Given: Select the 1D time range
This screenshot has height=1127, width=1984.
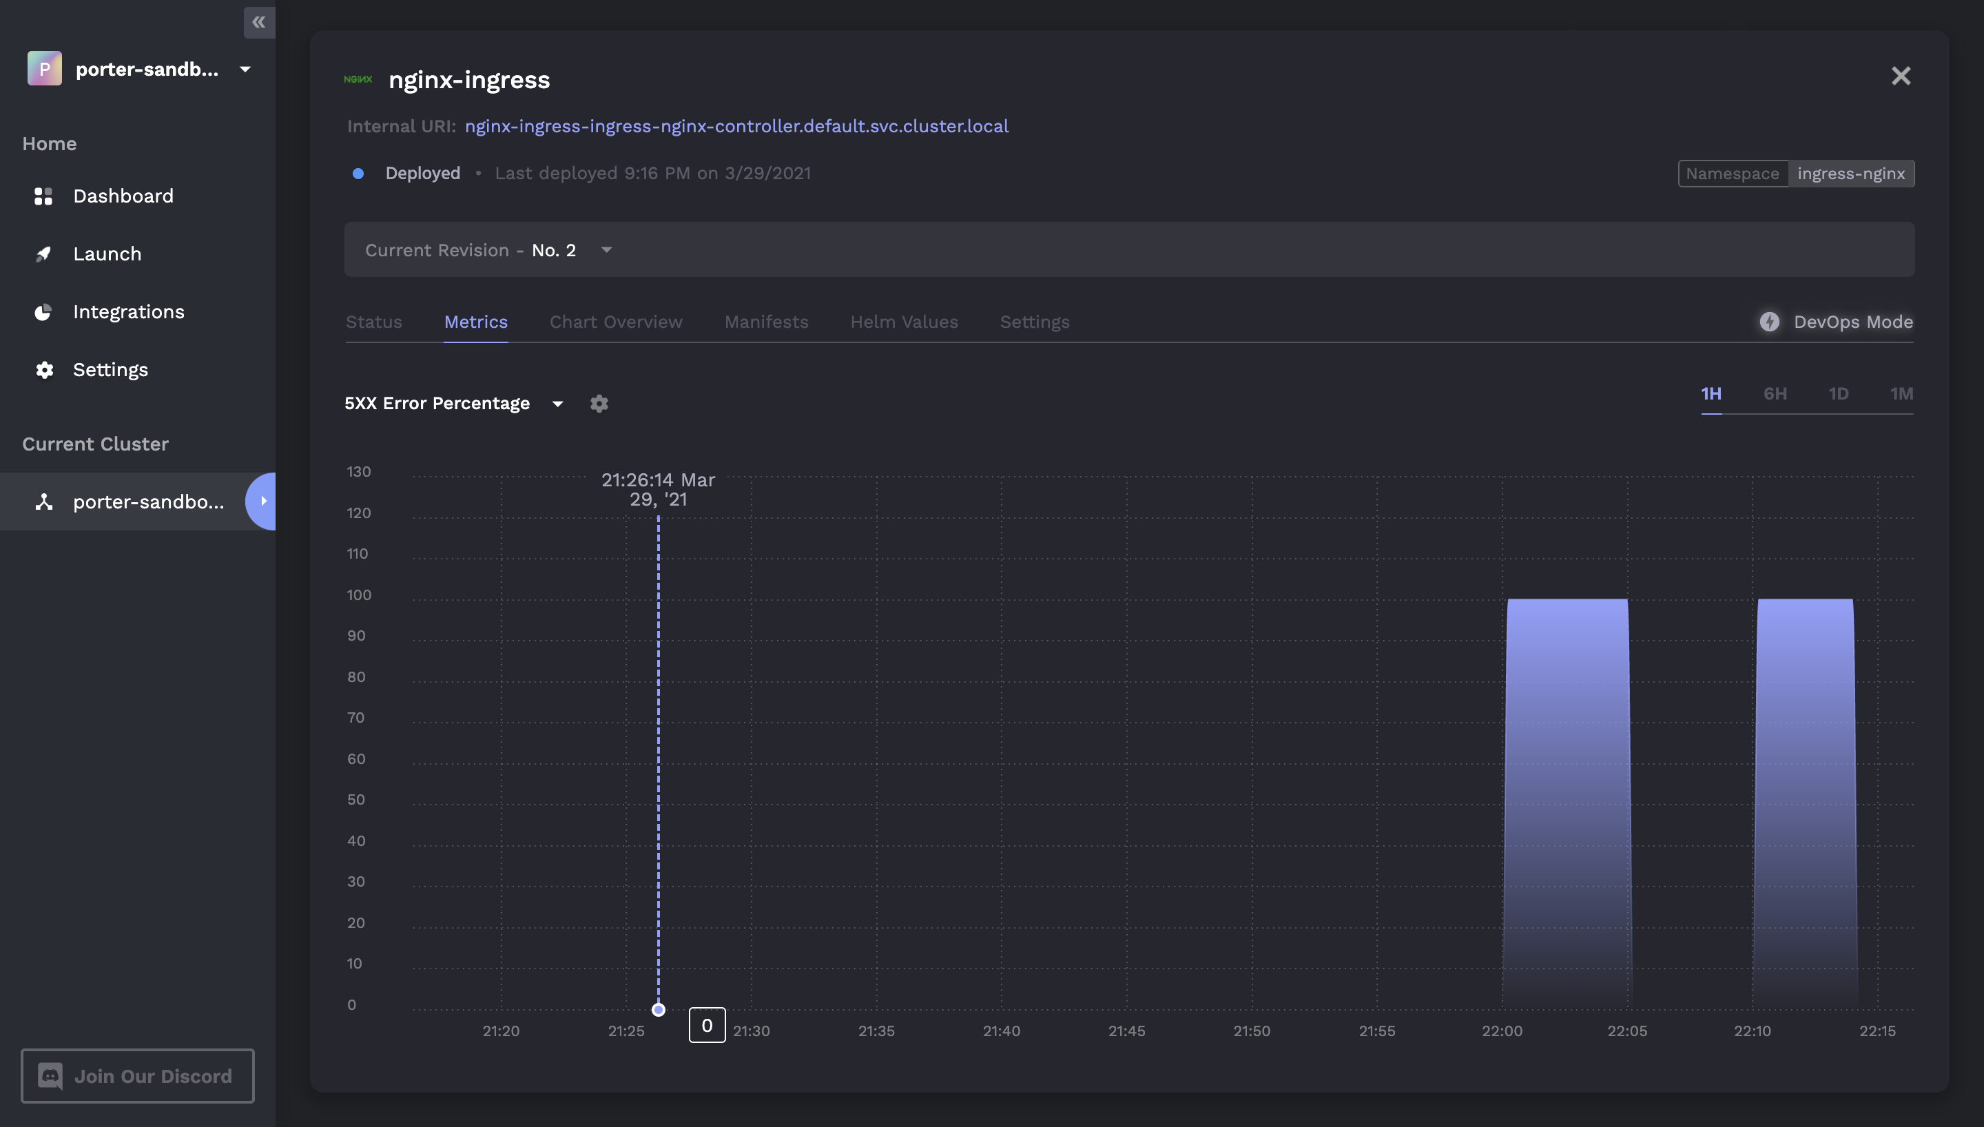Looking at the screenshot, I should point(1838,394).
